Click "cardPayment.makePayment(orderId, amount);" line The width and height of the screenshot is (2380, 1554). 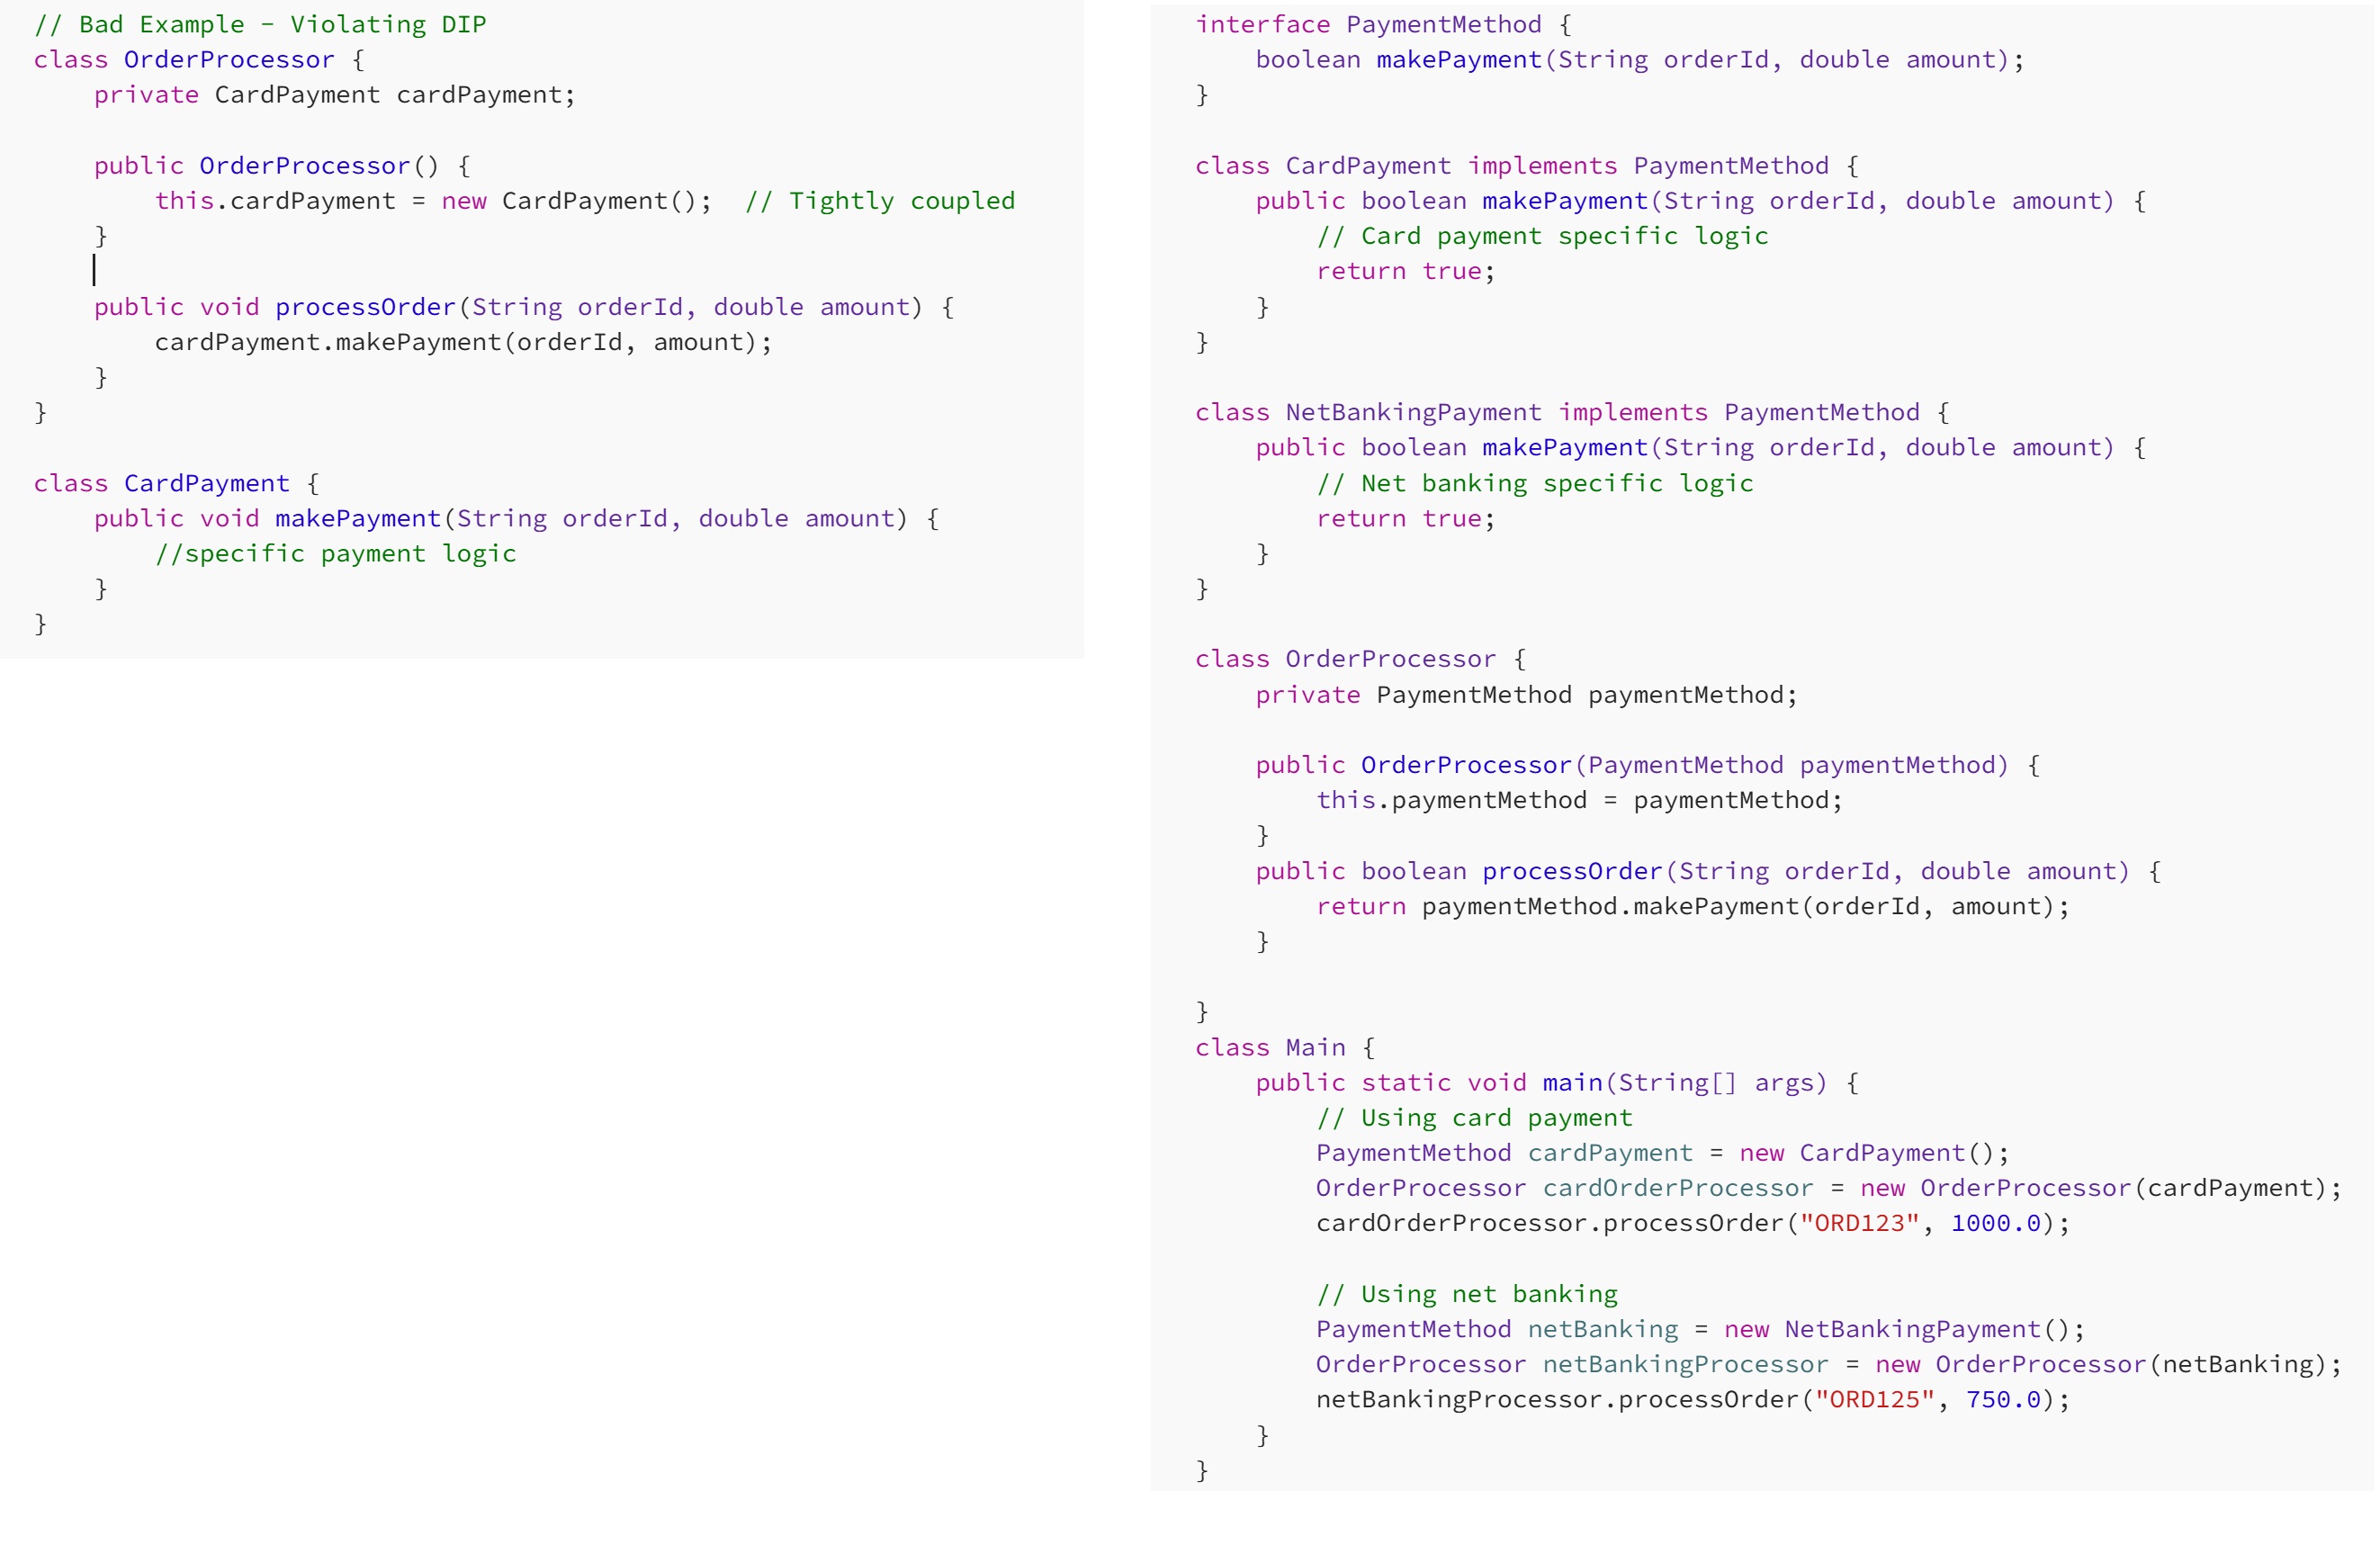point(463,342)
